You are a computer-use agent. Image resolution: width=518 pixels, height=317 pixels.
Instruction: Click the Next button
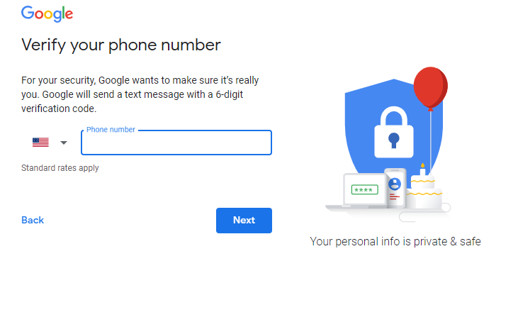click(244, 221)
